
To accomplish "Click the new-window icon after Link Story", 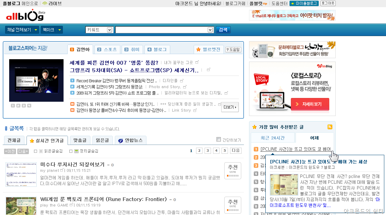I will click(x=195, y=110).
